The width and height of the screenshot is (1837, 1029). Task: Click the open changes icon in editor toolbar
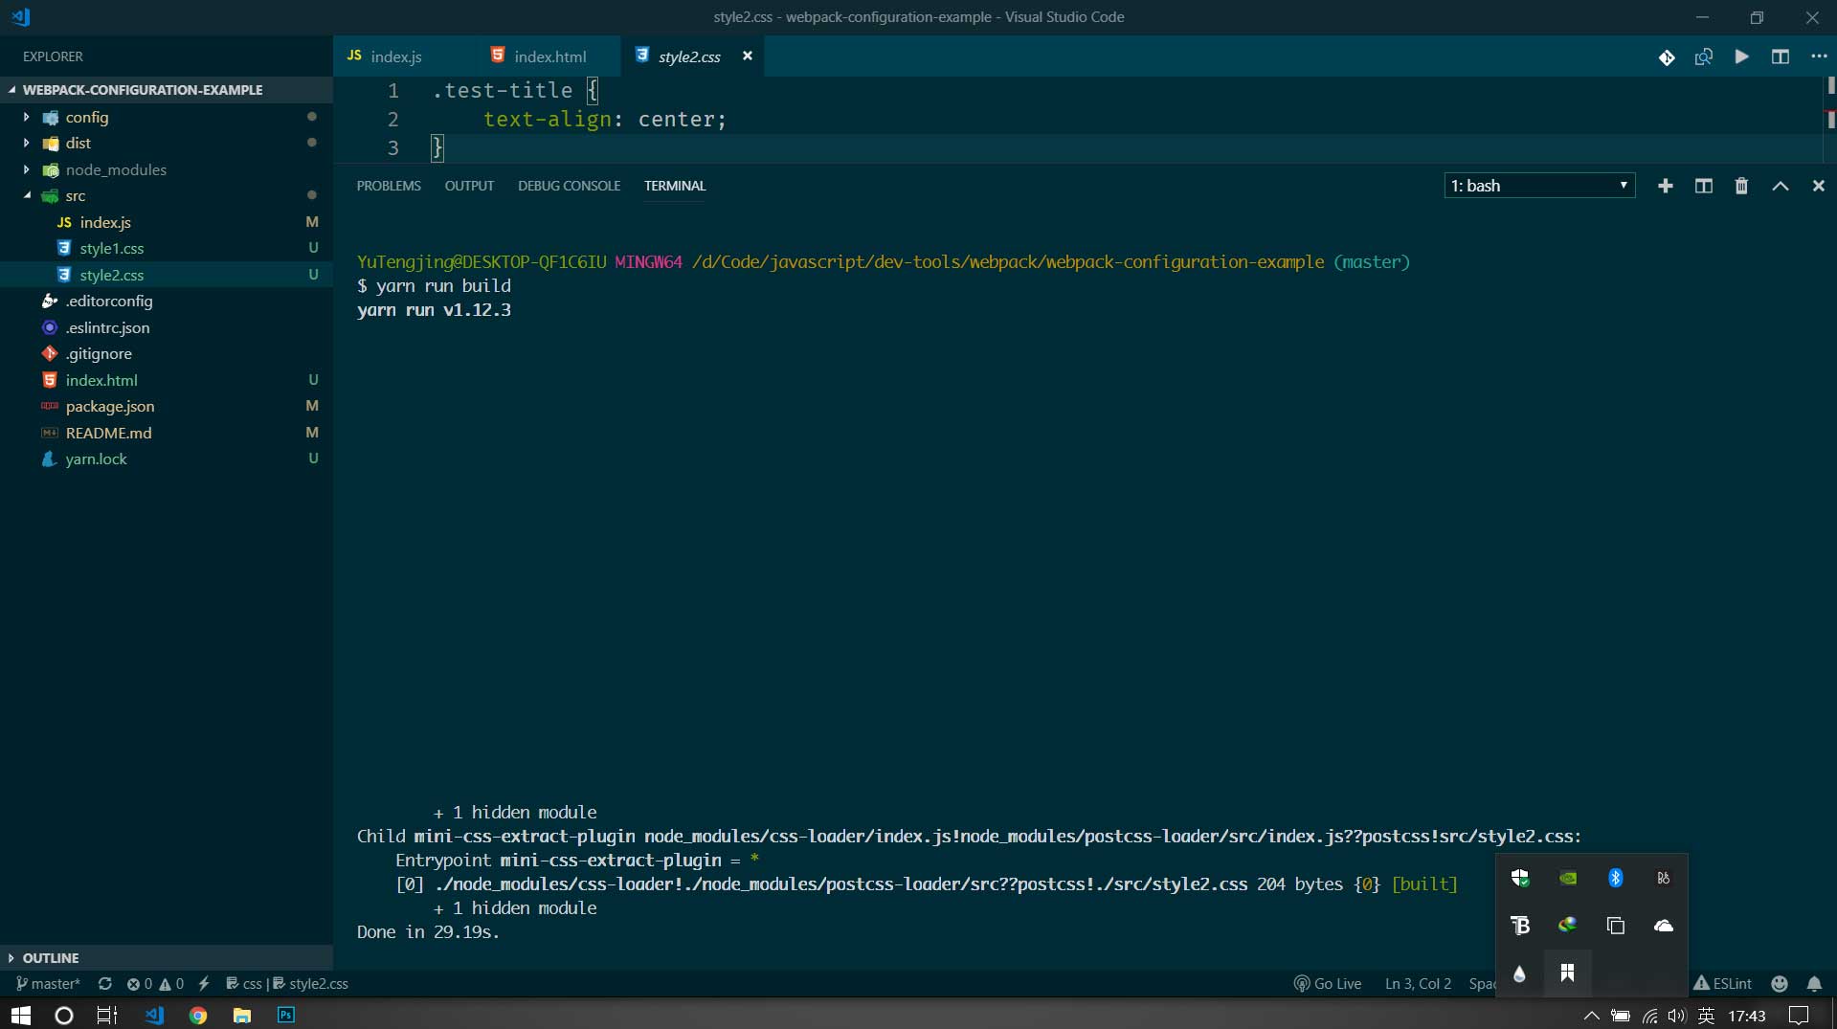point(1704,57)
